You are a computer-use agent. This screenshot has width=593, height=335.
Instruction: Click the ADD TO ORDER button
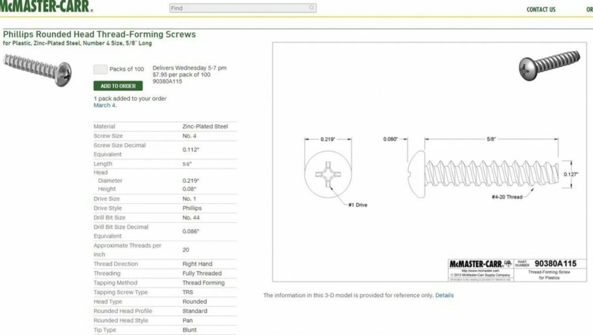(x=118, y=86)
